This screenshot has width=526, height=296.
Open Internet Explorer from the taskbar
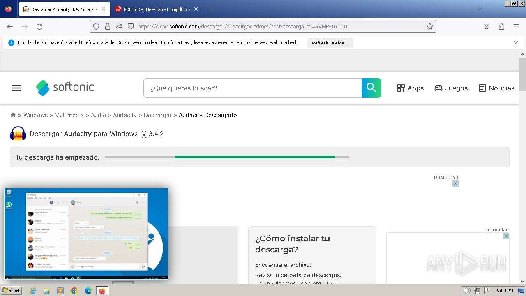[33, 291]
